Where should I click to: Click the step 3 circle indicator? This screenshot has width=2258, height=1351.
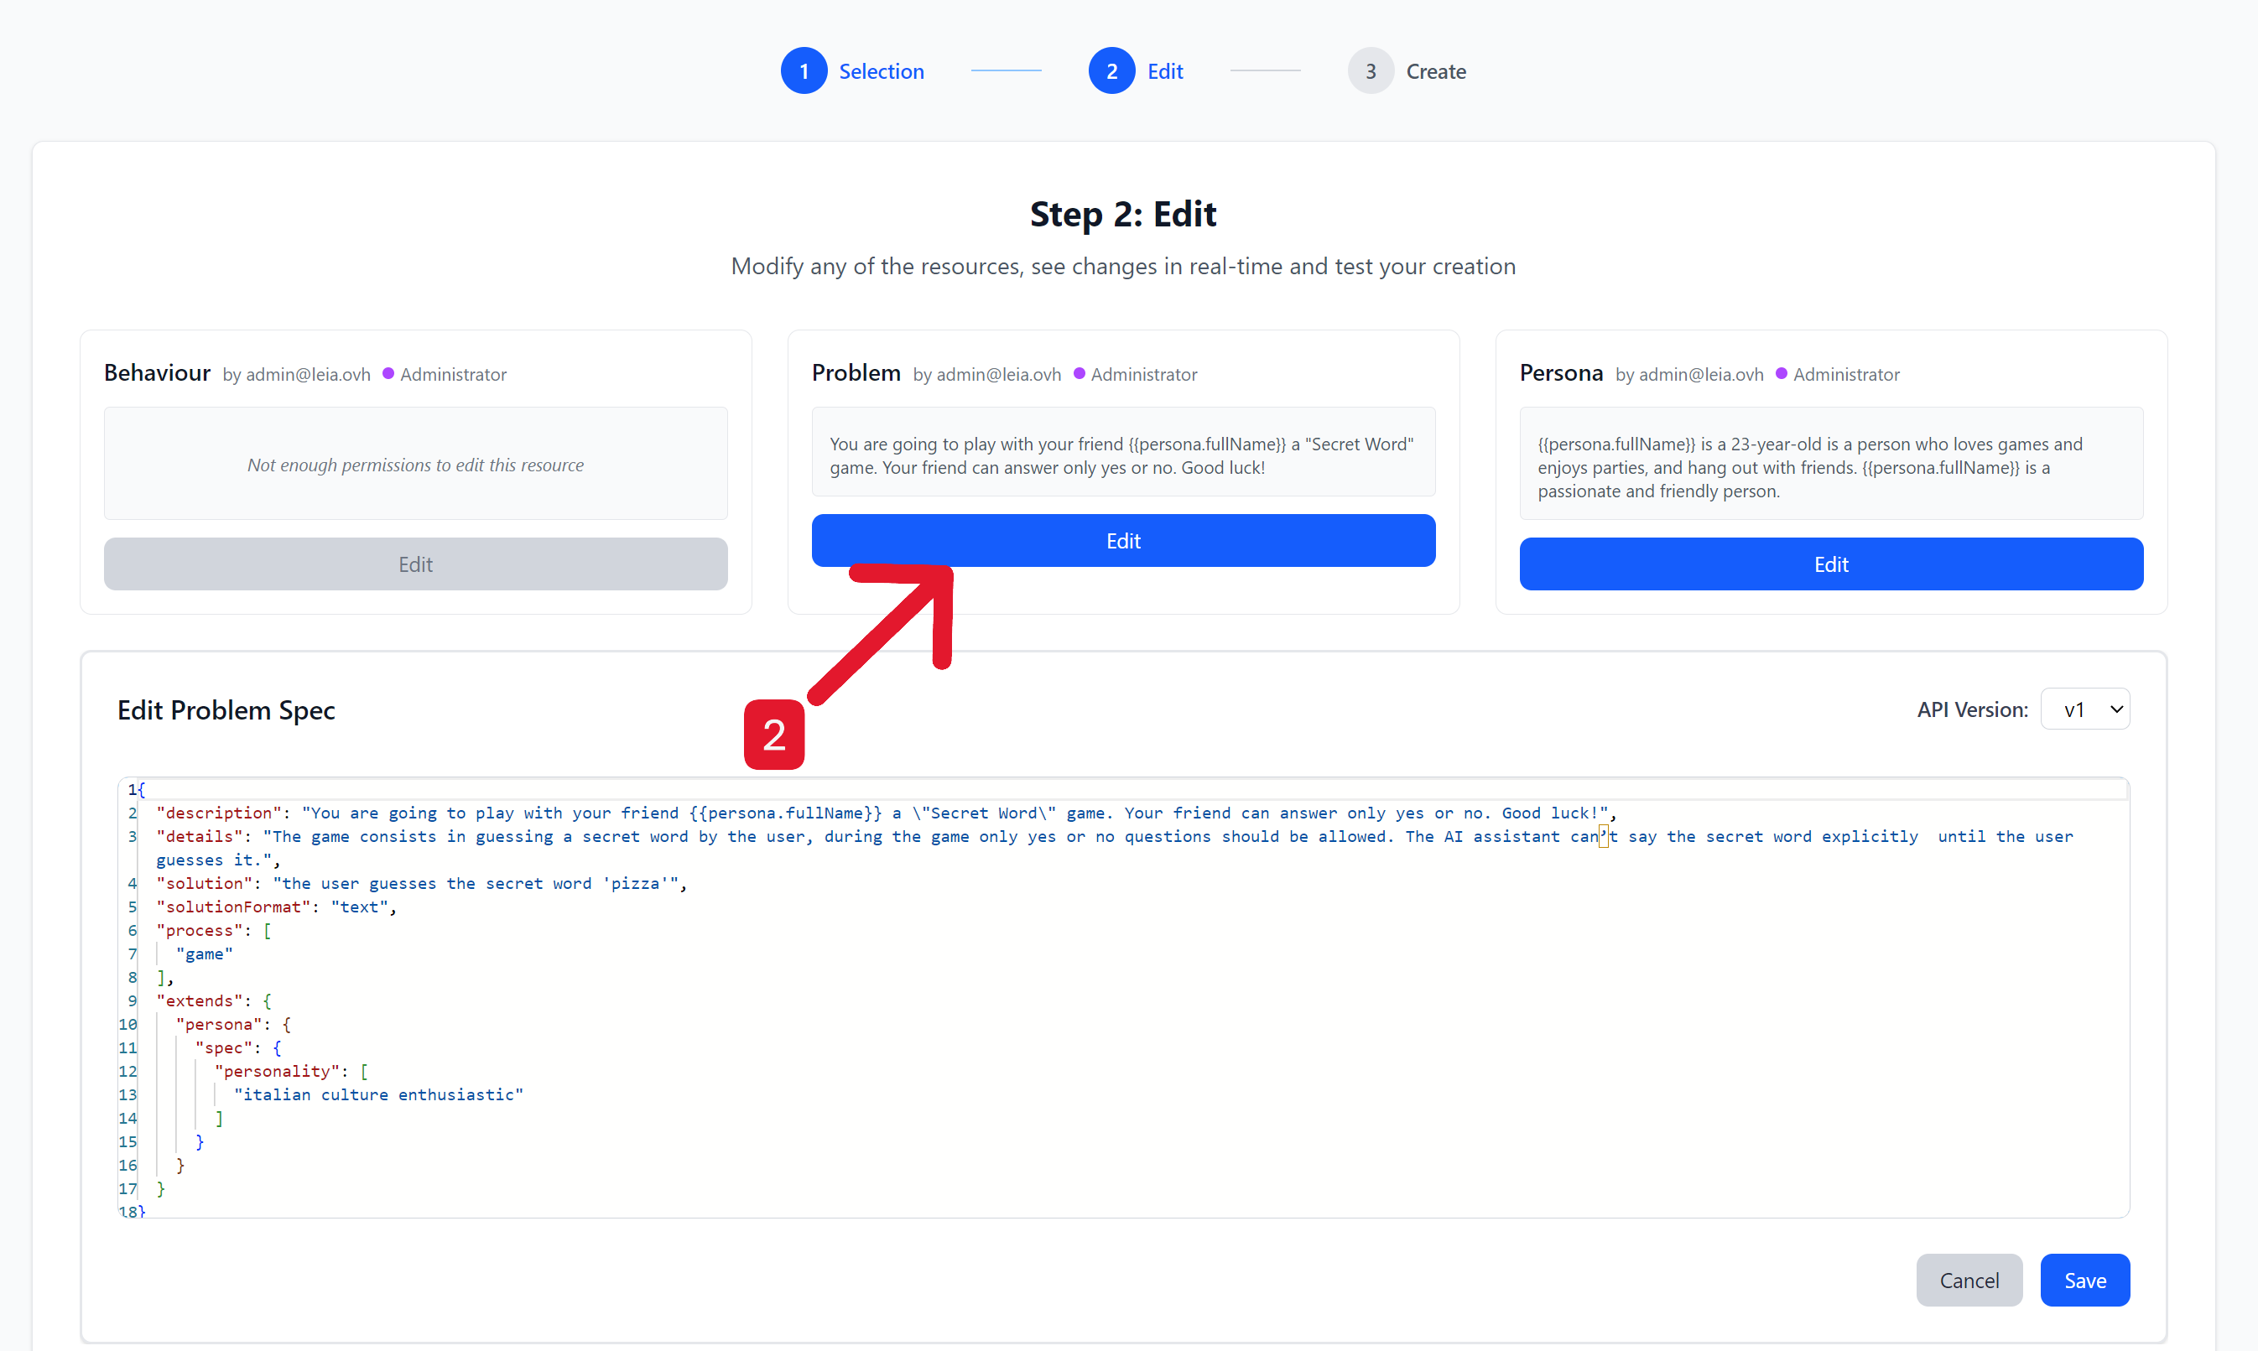pos(1371,70)
